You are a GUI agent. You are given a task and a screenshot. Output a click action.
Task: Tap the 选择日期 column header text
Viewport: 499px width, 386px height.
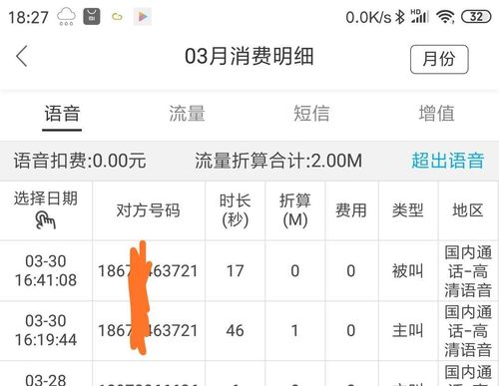(x=46, y=198)
